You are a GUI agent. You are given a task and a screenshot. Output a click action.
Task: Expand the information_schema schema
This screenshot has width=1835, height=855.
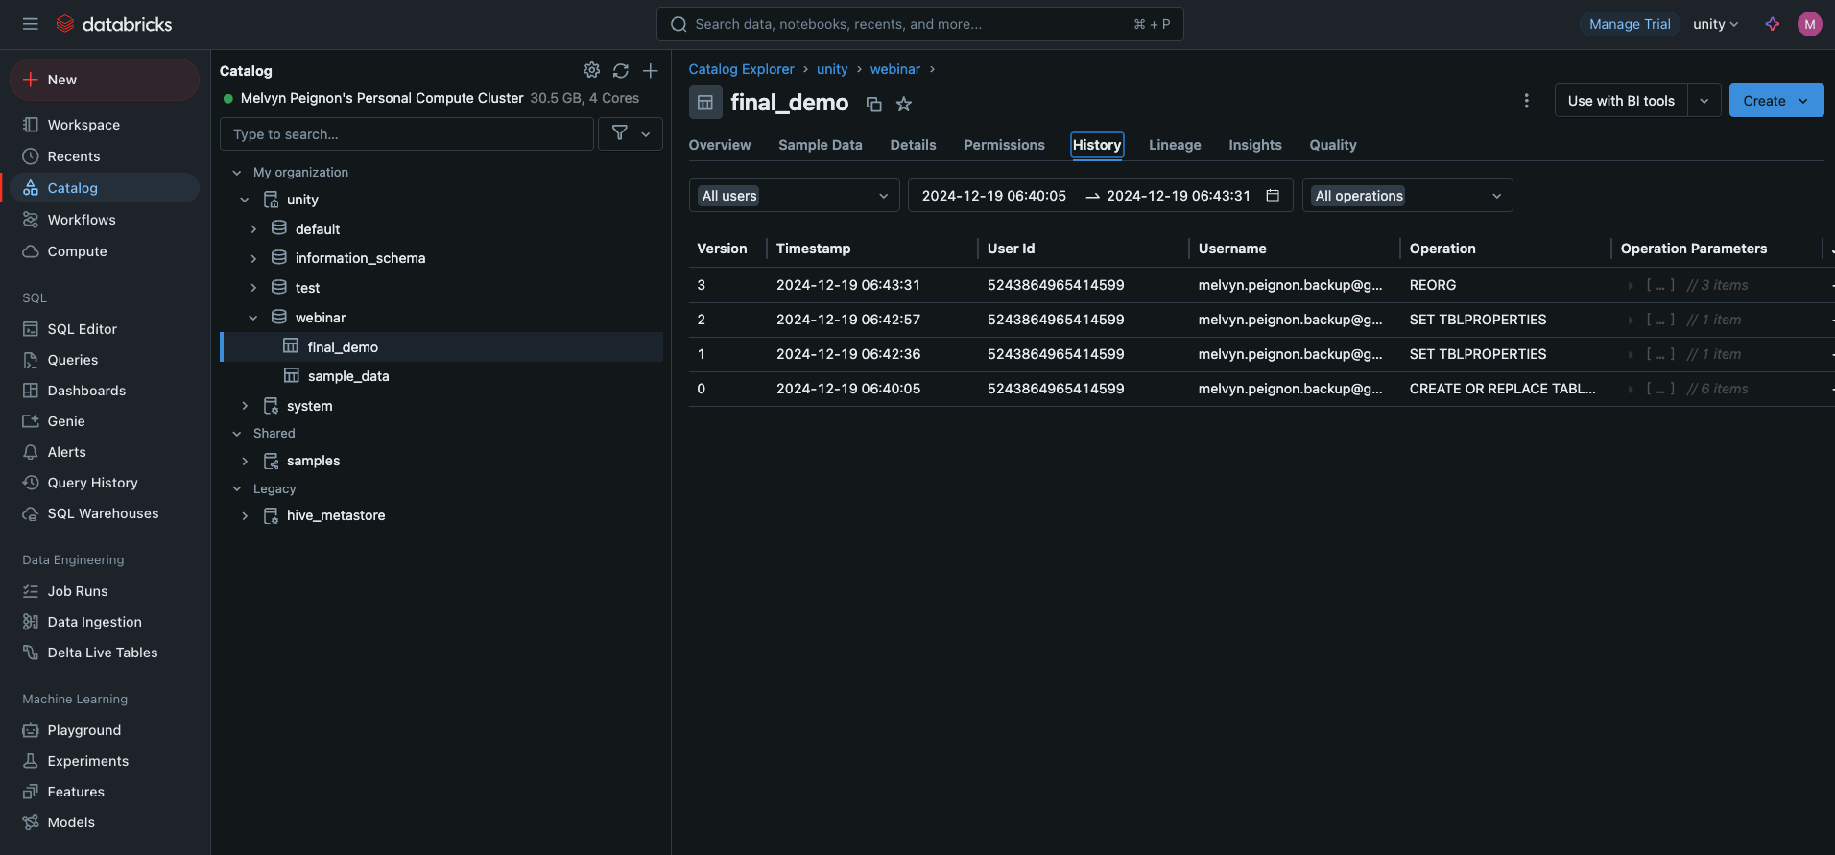pos(253,258)
